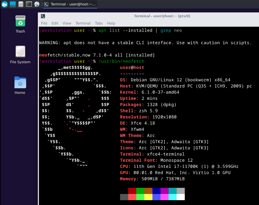Screen dimensions: 259x205
Task: Open the Terminal menu
Action: pyautogui.click(x=83, y=23)
